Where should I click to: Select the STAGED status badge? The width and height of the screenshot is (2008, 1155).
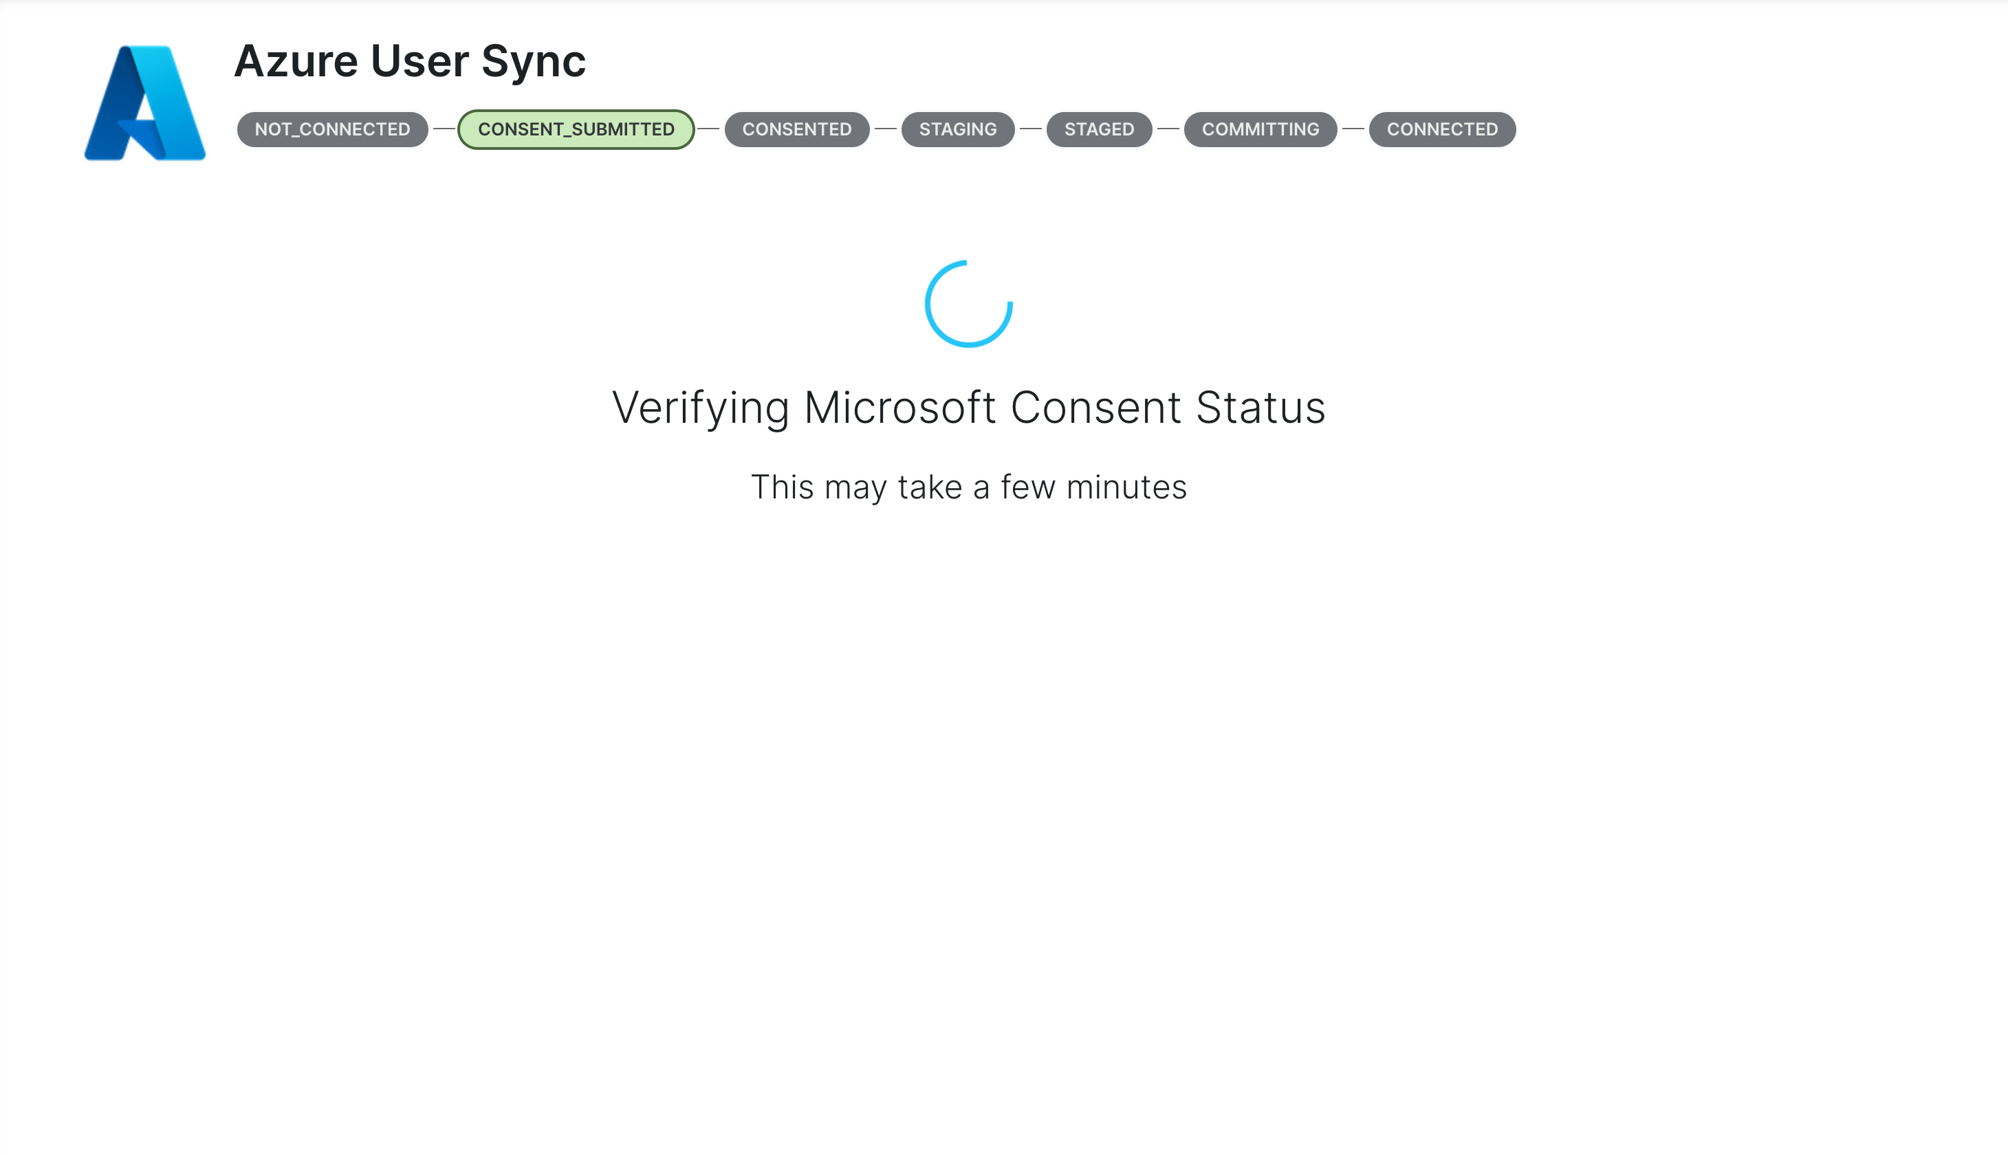[x=1099, y=129]
